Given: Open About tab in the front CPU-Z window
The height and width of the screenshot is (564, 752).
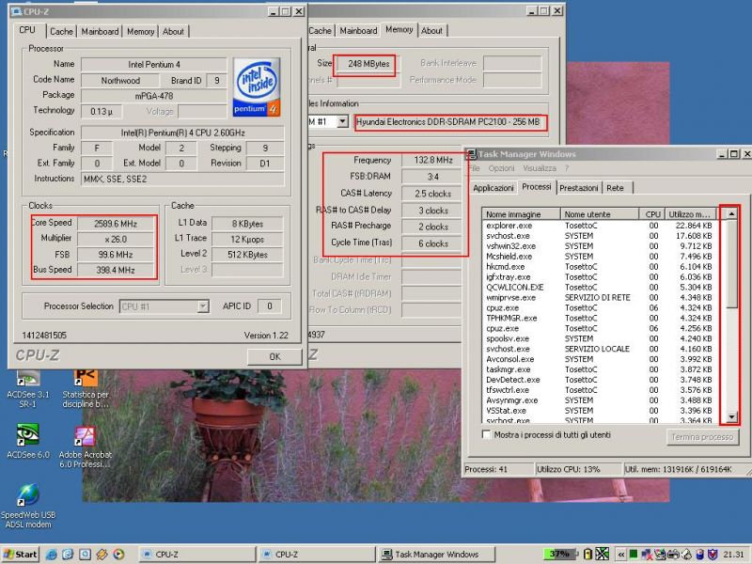Looking at the screenshot, I should [x=173, y=32].
